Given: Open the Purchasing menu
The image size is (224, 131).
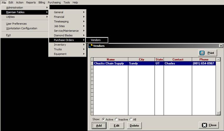Looking at the screenshot, I should (54, 2).
